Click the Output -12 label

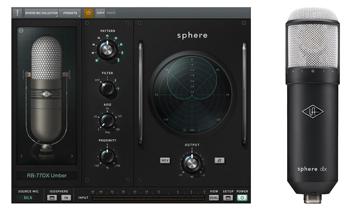tap(180, 175)
